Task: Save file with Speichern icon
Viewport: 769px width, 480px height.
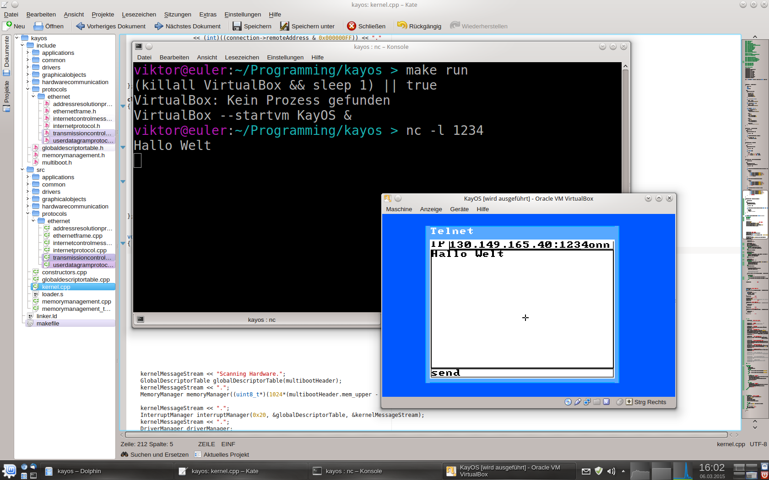Action: [x=237, y=26]
